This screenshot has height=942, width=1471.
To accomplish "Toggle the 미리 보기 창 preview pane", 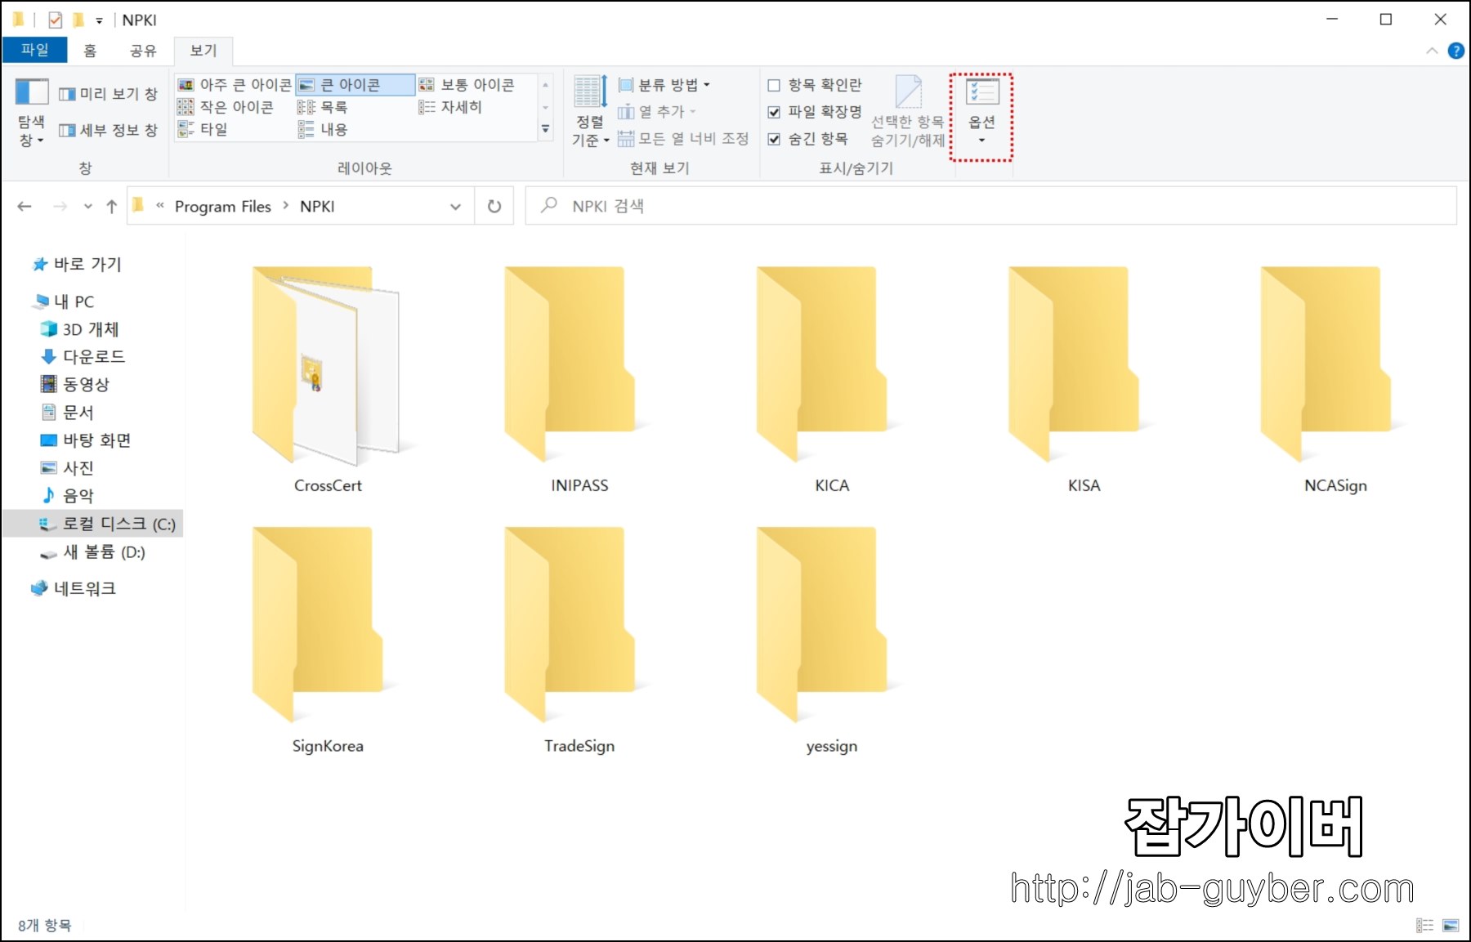I will [108, 94].
